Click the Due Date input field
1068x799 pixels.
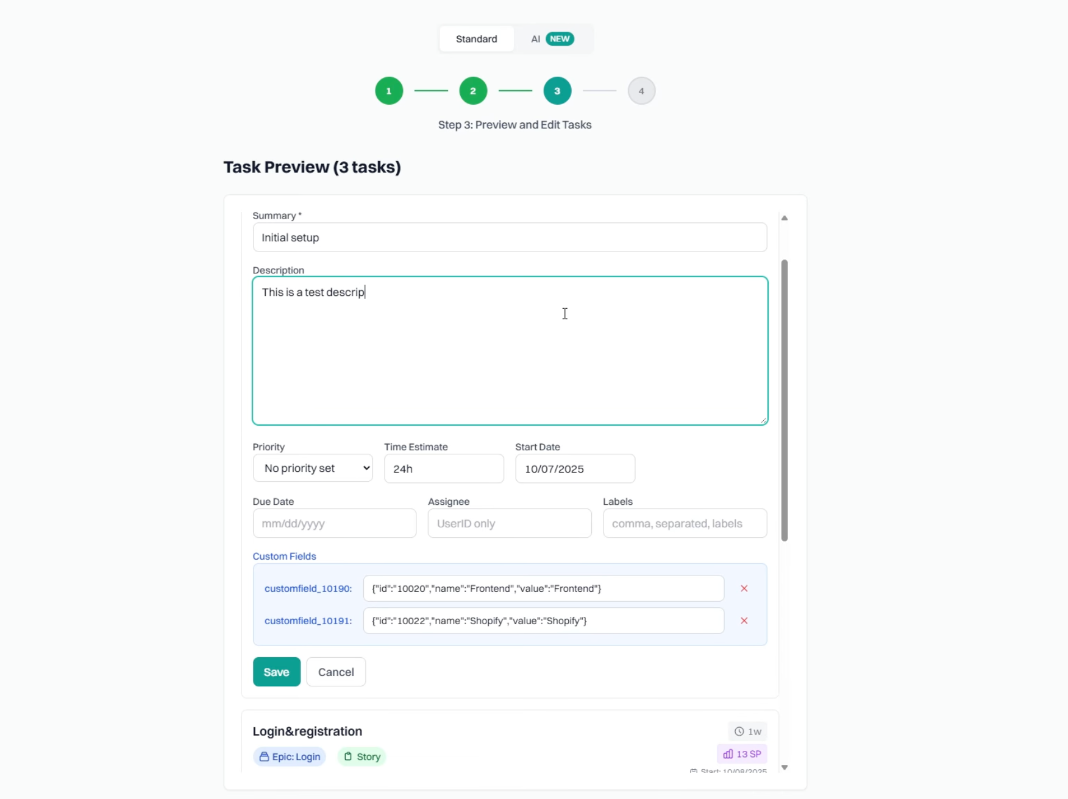pyautogui.click(x=334, y=523)
